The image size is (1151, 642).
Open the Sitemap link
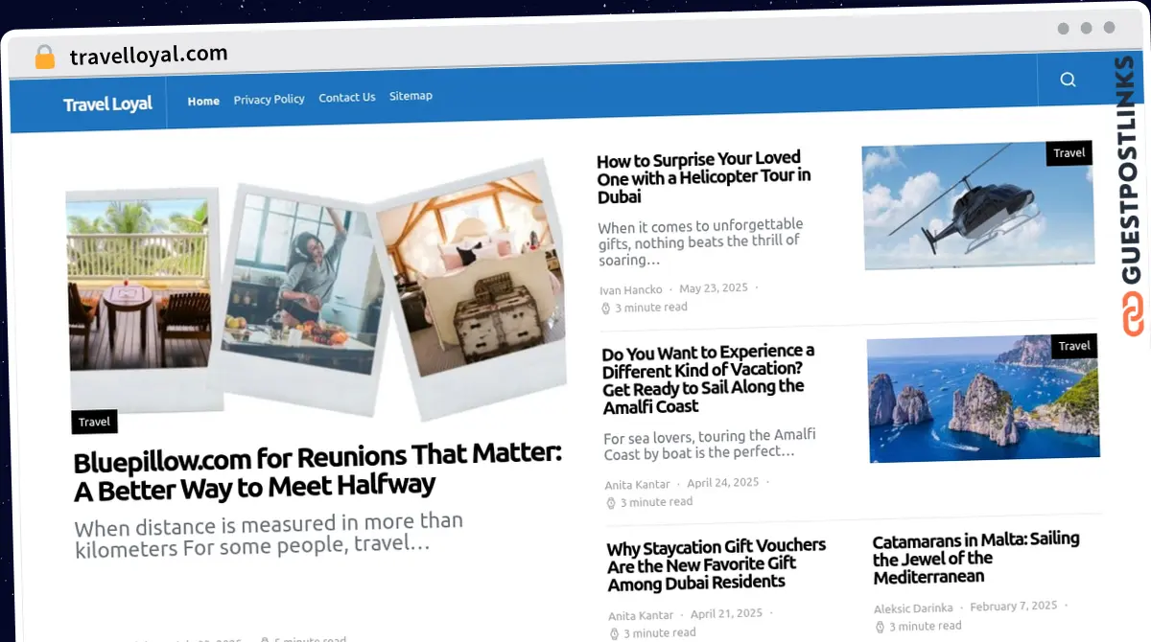point(411,96)
